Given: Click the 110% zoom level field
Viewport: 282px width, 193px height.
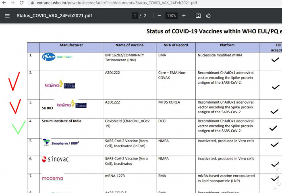Looking at the screenshot, I should click(x=172, y=16).
